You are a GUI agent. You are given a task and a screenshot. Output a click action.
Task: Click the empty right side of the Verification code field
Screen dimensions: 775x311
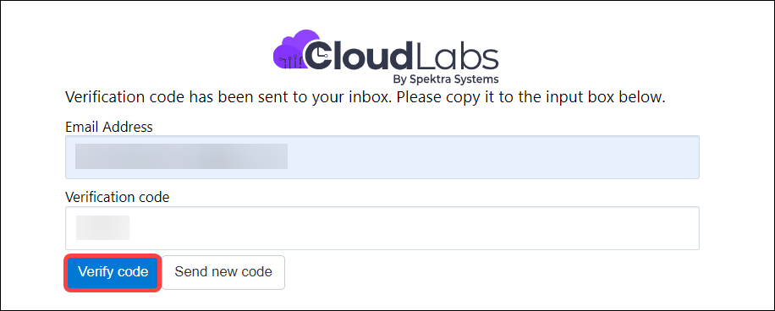coord(415,228)
